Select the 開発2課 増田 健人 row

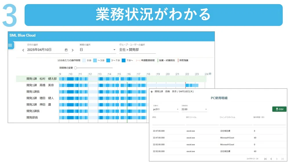coord(40,98)
